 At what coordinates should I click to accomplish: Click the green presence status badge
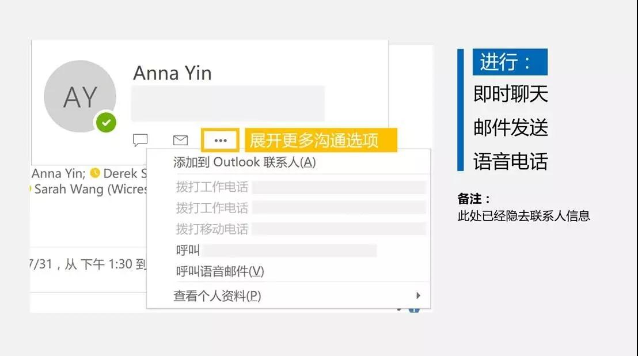(106, 123)
